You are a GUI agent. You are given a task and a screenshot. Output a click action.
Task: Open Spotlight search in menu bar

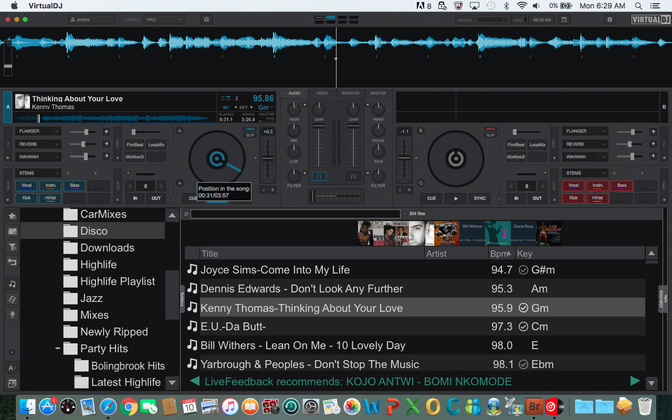pyautogui.click(x=638, y=6)
